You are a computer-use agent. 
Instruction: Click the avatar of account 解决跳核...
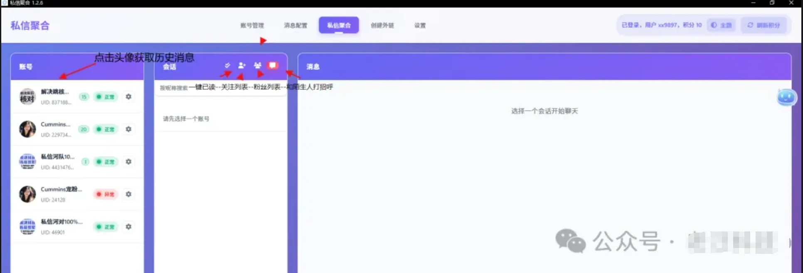27,97
